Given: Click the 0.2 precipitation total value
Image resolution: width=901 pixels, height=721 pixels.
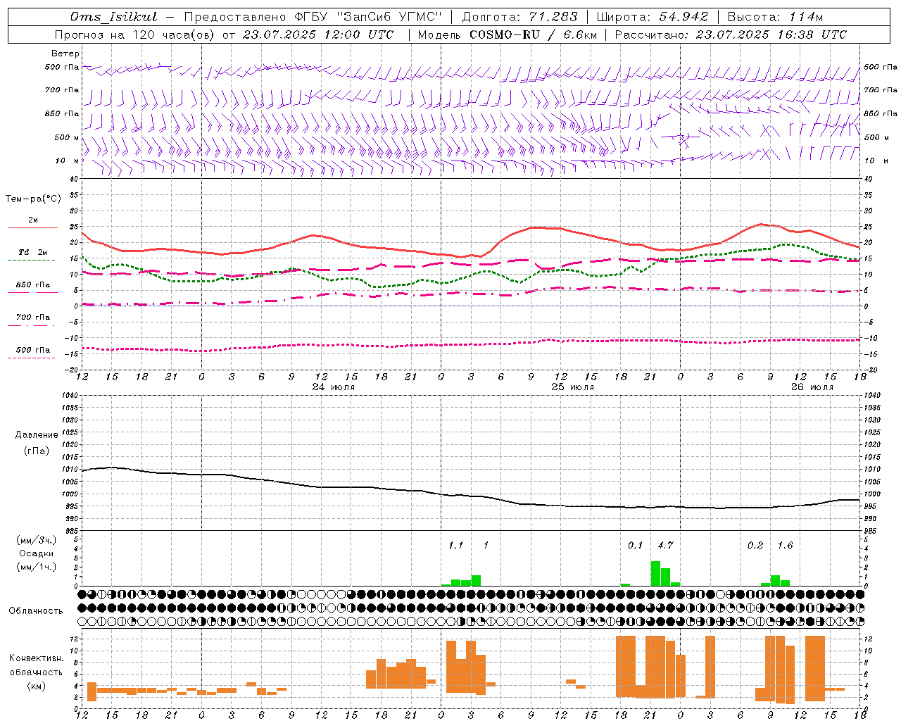Looking at the screenshot, I should [x=755, y=545].
